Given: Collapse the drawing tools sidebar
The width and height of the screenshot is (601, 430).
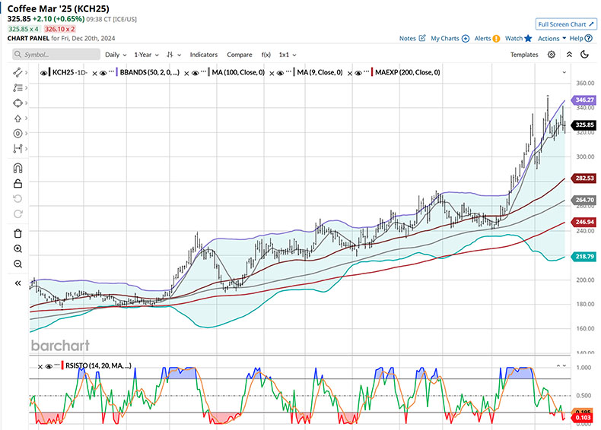Looking at the screenshot, I should coord(17,283).
